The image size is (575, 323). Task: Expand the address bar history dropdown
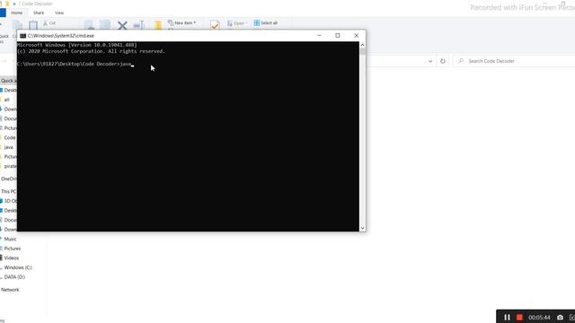point(430,61)
